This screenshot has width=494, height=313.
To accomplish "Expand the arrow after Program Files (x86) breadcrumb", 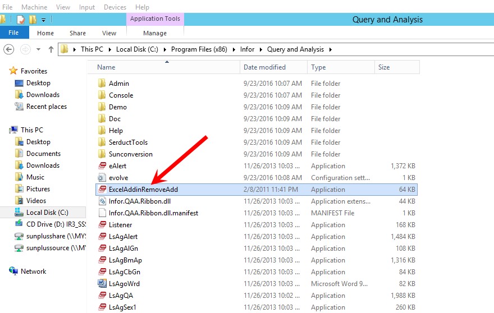I will [x=234, y=49].
